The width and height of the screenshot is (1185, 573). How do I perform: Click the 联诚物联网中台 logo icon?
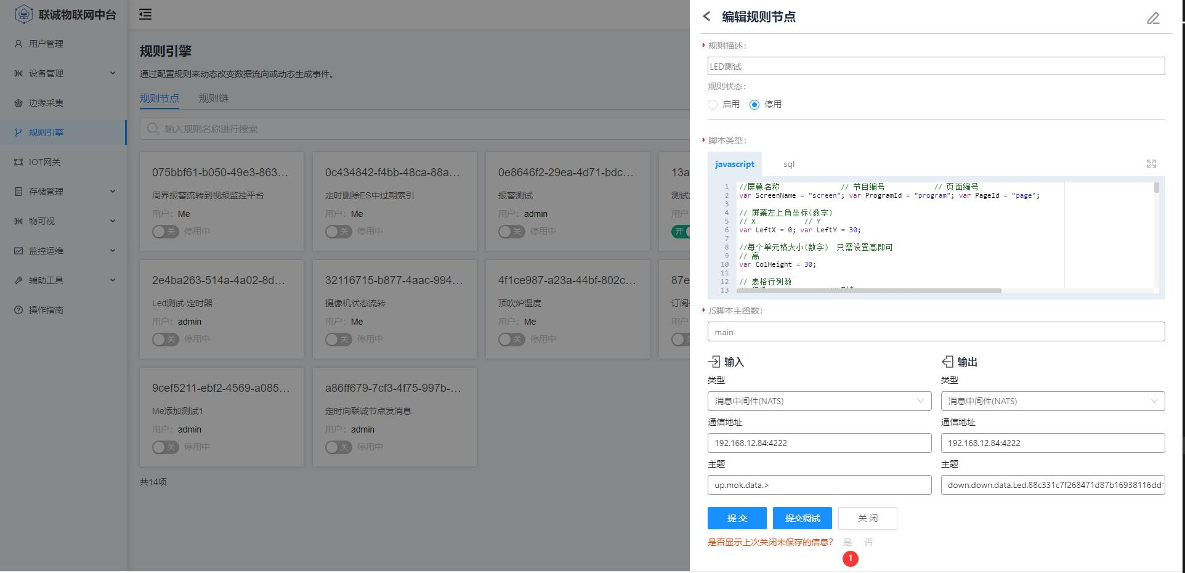click(23, 14)
